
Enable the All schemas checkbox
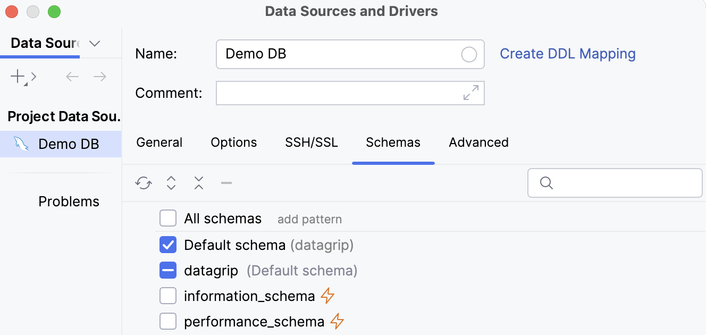pyautogui.click(x=168, y=218)
